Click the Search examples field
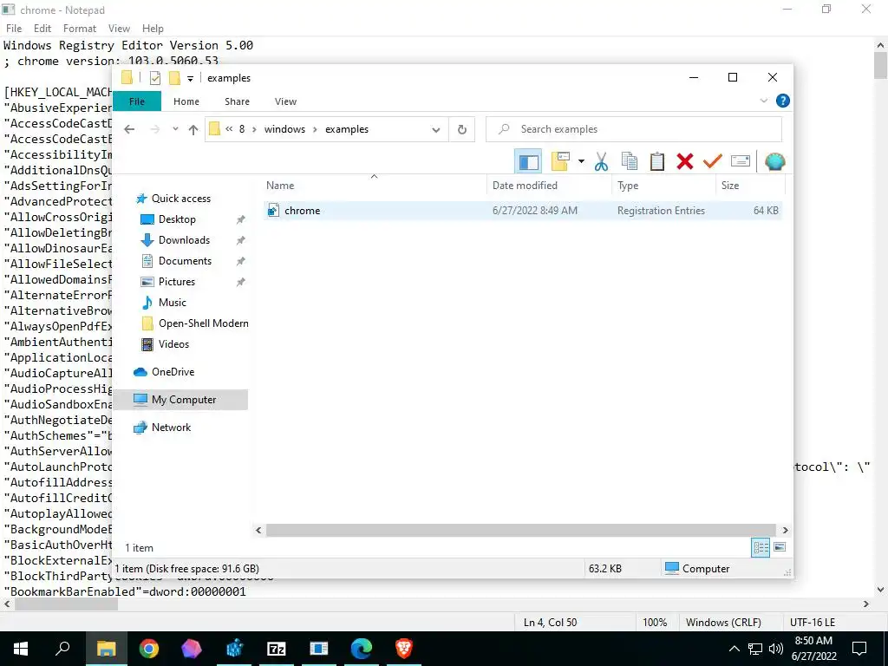This screenshot has width=888, height=666. click(x=634, y=129)
